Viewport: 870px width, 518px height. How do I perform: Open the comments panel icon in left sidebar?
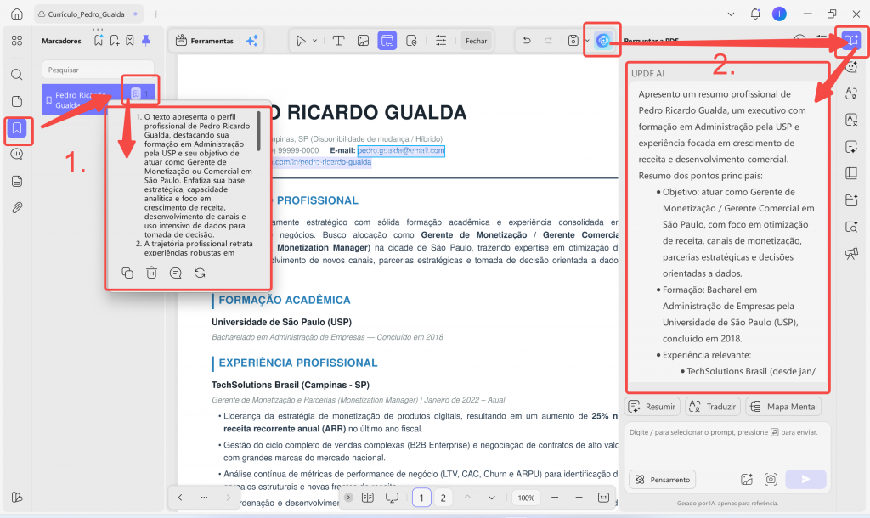[17, 155]
